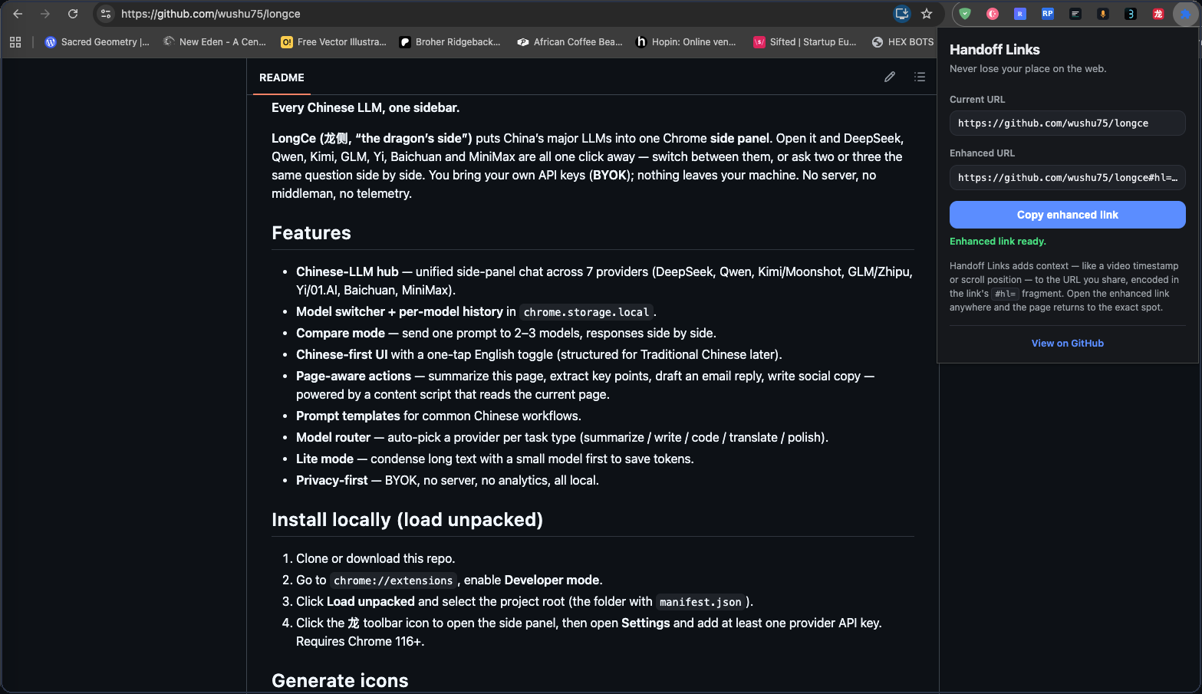The width and height of the screenshot is (1202, 694).
Task: Go back to the previous page
Action: tap(18, 14)
